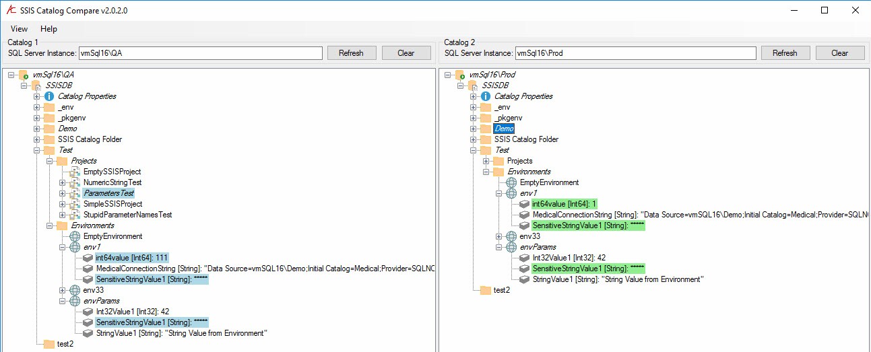Click Int32Value1 variable icon in Catalog 1

coord(88,312)
